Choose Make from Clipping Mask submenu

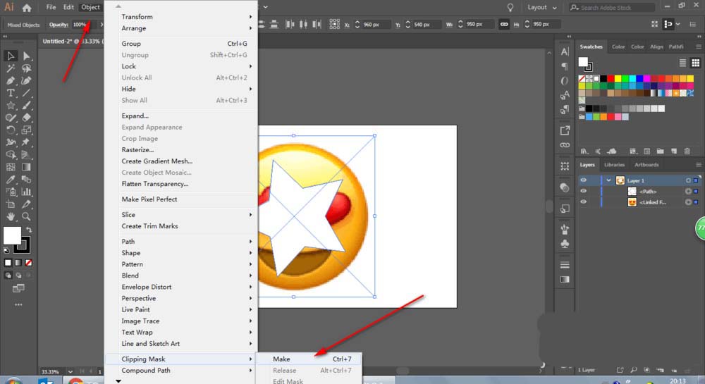coord(309,359)
